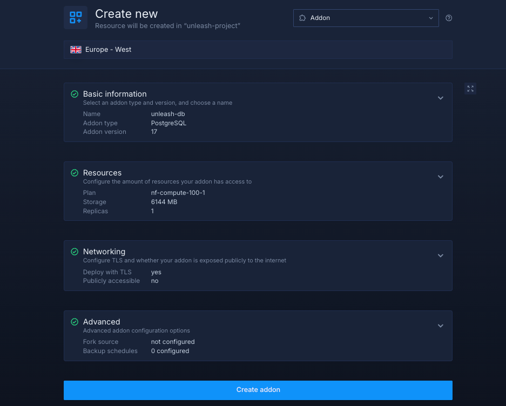Click the Networking section heading

tap(104, 252)
